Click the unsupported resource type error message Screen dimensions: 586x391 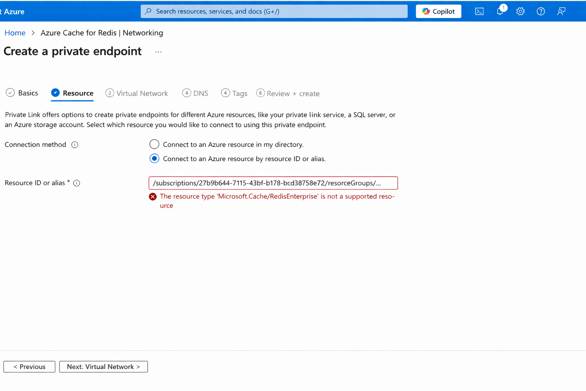click(277, 201)
